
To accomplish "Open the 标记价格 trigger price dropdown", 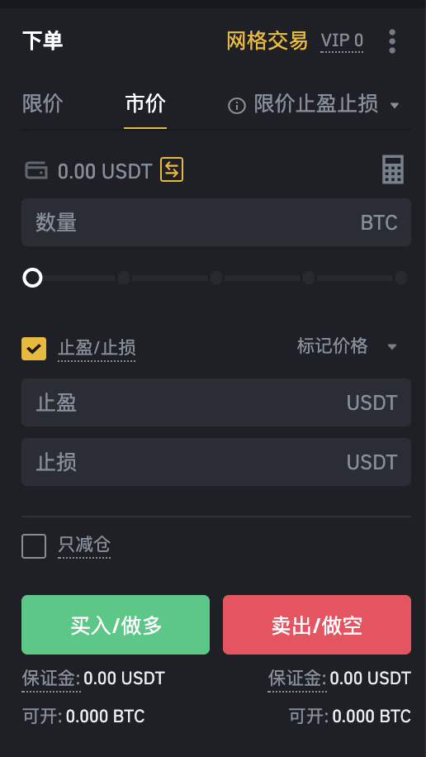I will click(392, 346).
